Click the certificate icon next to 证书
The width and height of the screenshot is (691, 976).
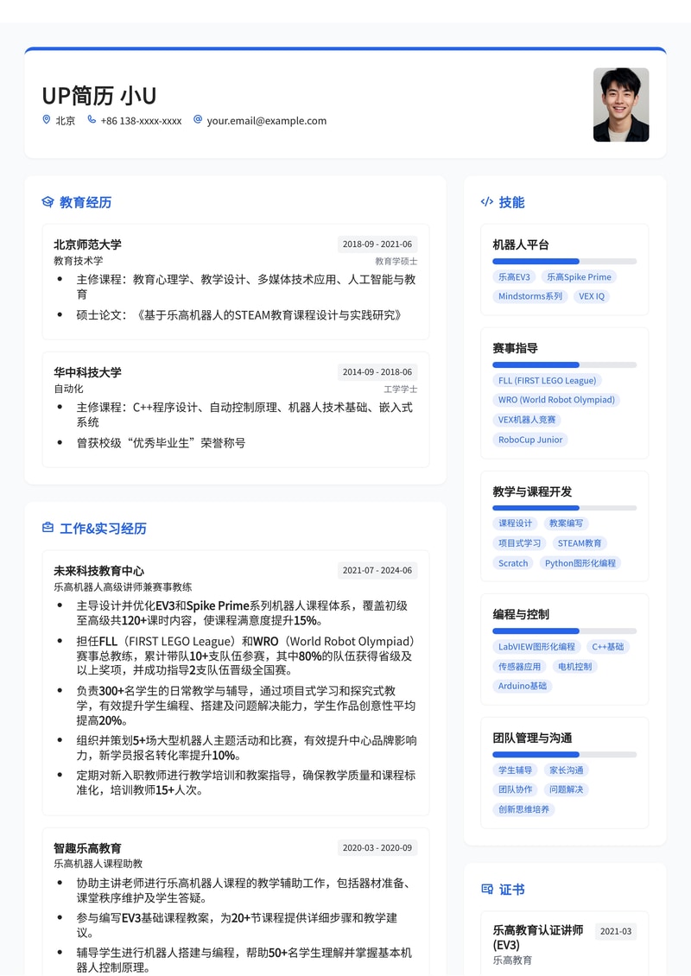point(487,889)
